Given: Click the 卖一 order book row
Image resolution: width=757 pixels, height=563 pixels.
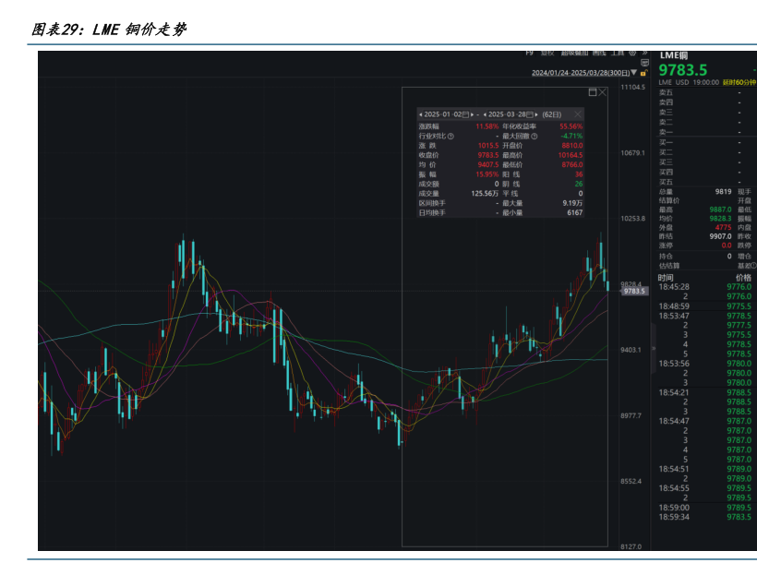Looking at the screenshot, I should (707, 132).
